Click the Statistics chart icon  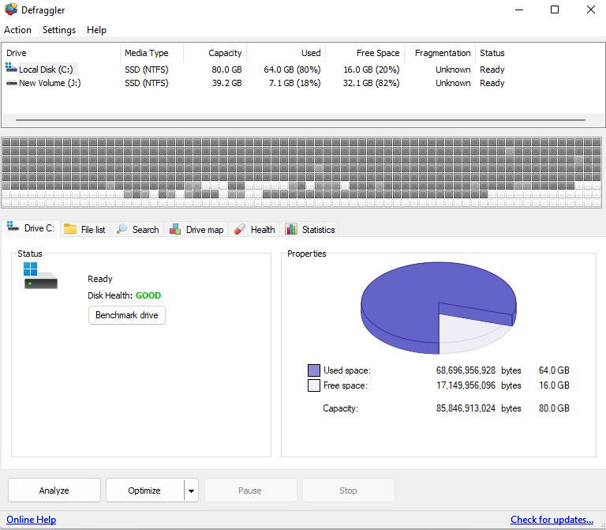(291, 229)
